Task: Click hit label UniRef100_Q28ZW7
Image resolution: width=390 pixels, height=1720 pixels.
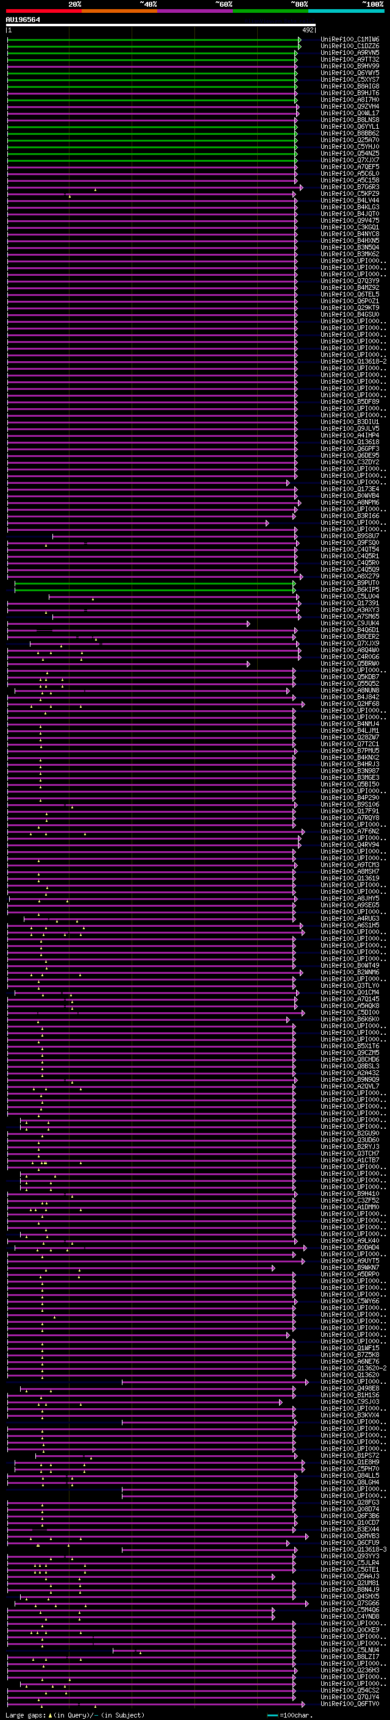Action: coord(350,737)
